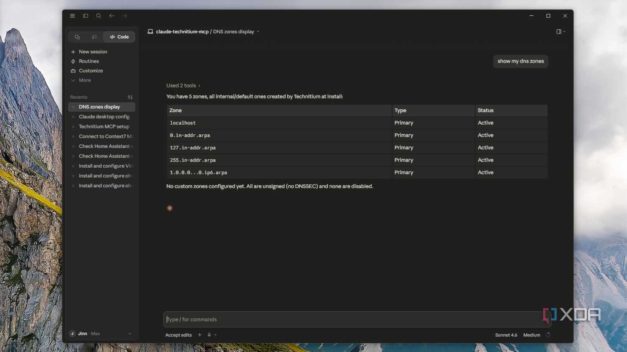
Task: Open the Jinn account menu
Action: coord(101,334)
